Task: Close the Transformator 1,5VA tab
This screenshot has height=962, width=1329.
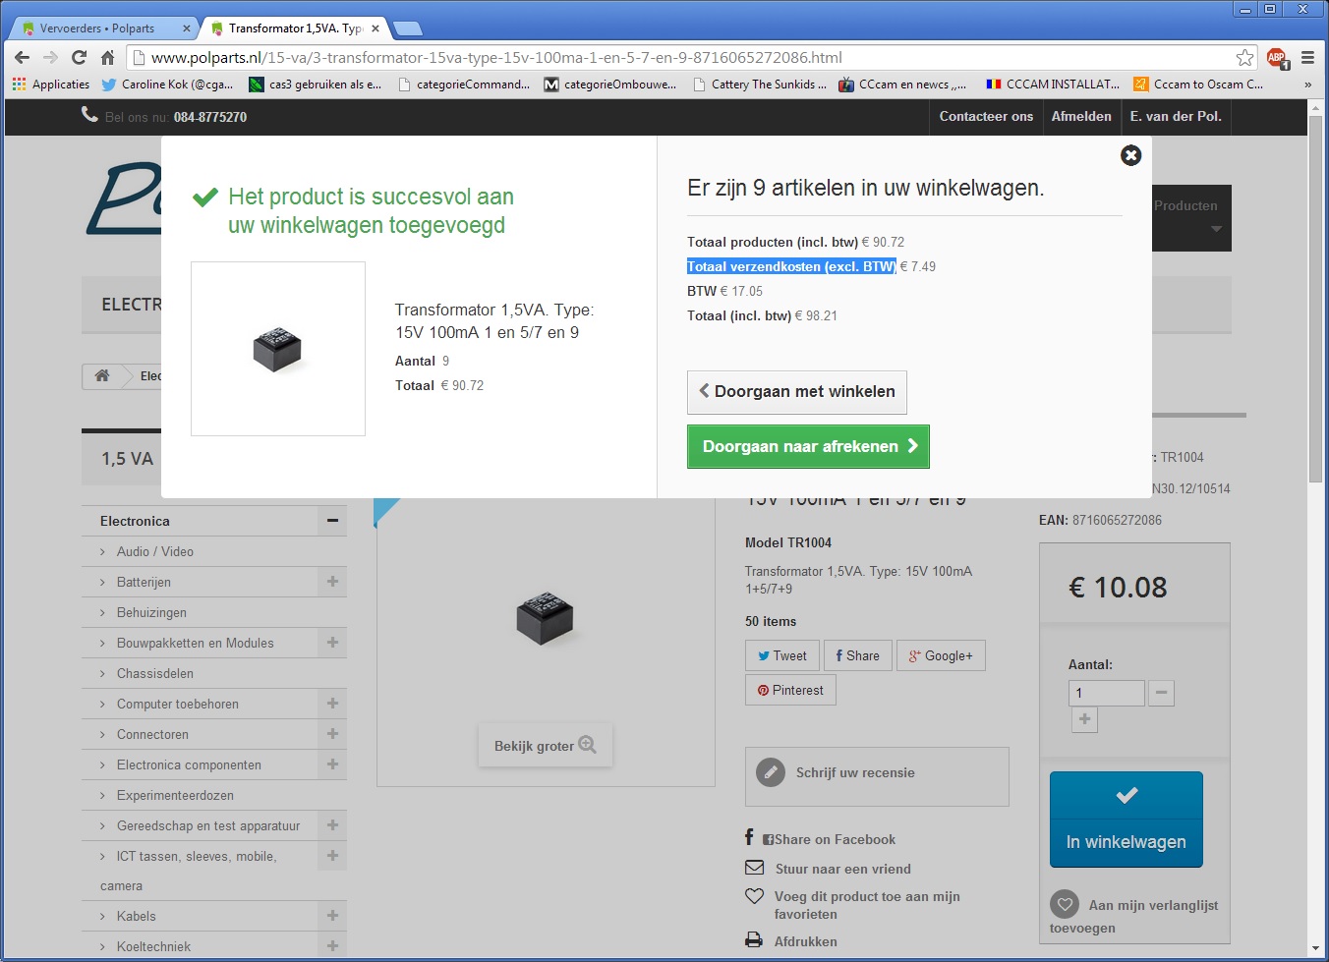Action: [x=376, y=28]
